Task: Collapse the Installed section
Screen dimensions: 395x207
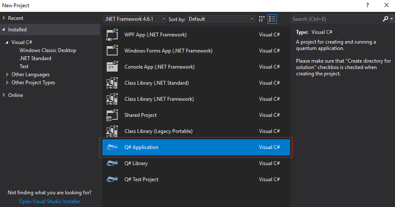Action: point(3,30)
